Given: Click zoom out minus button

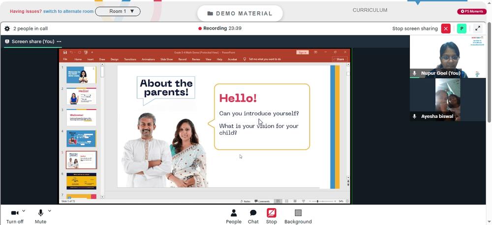Looking at the screenshot, I should point(310,201).
